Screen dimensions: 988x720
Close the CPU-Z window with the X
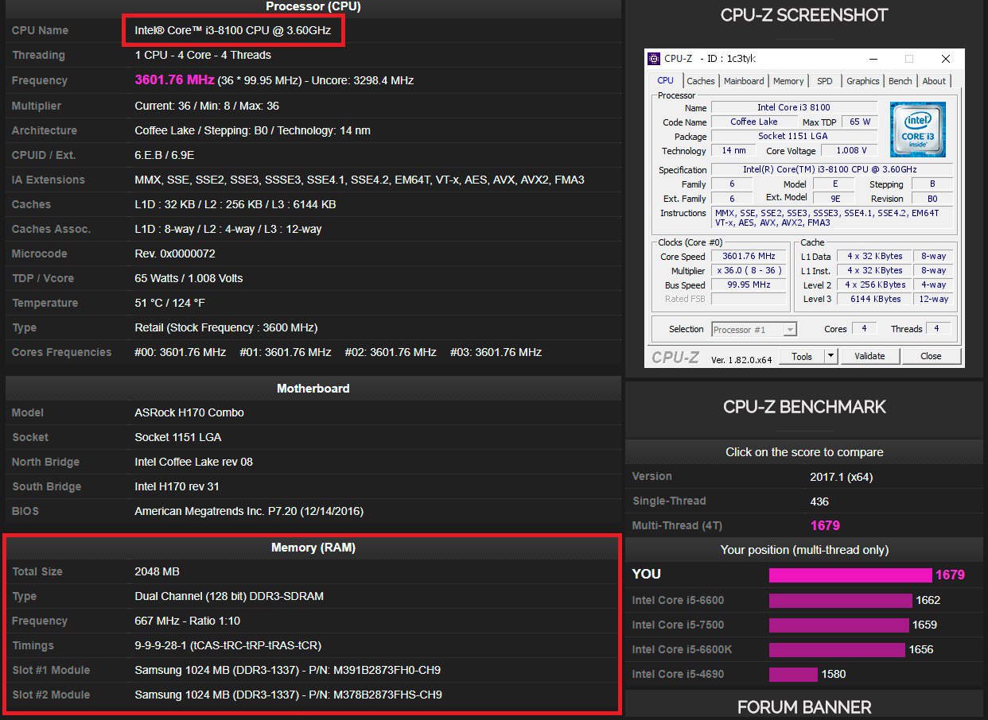[x=945, y=59]
